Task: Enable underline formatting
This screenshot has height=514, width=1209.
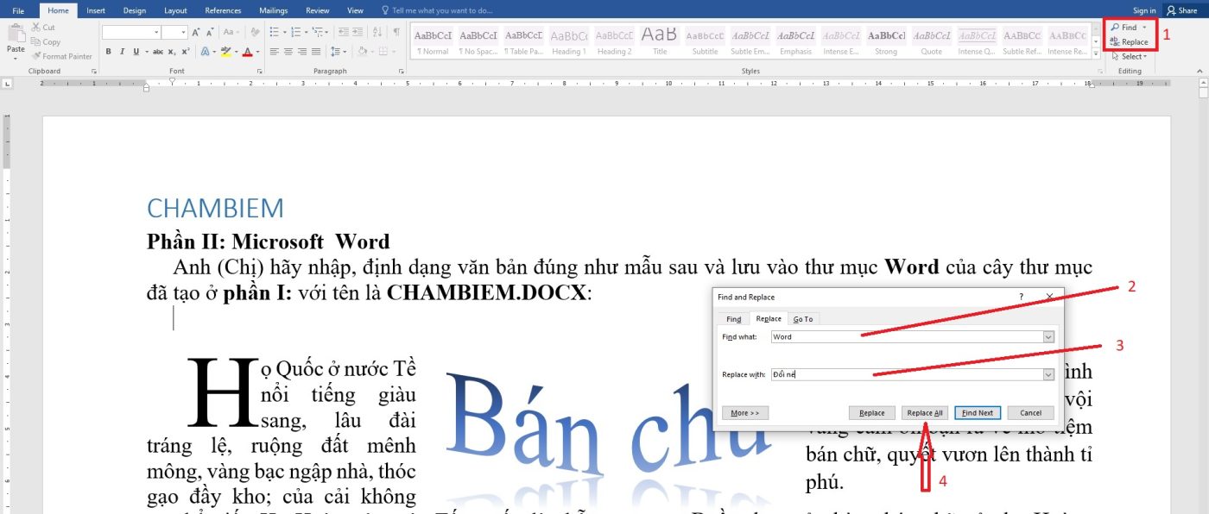Action: tap(136, 51)
